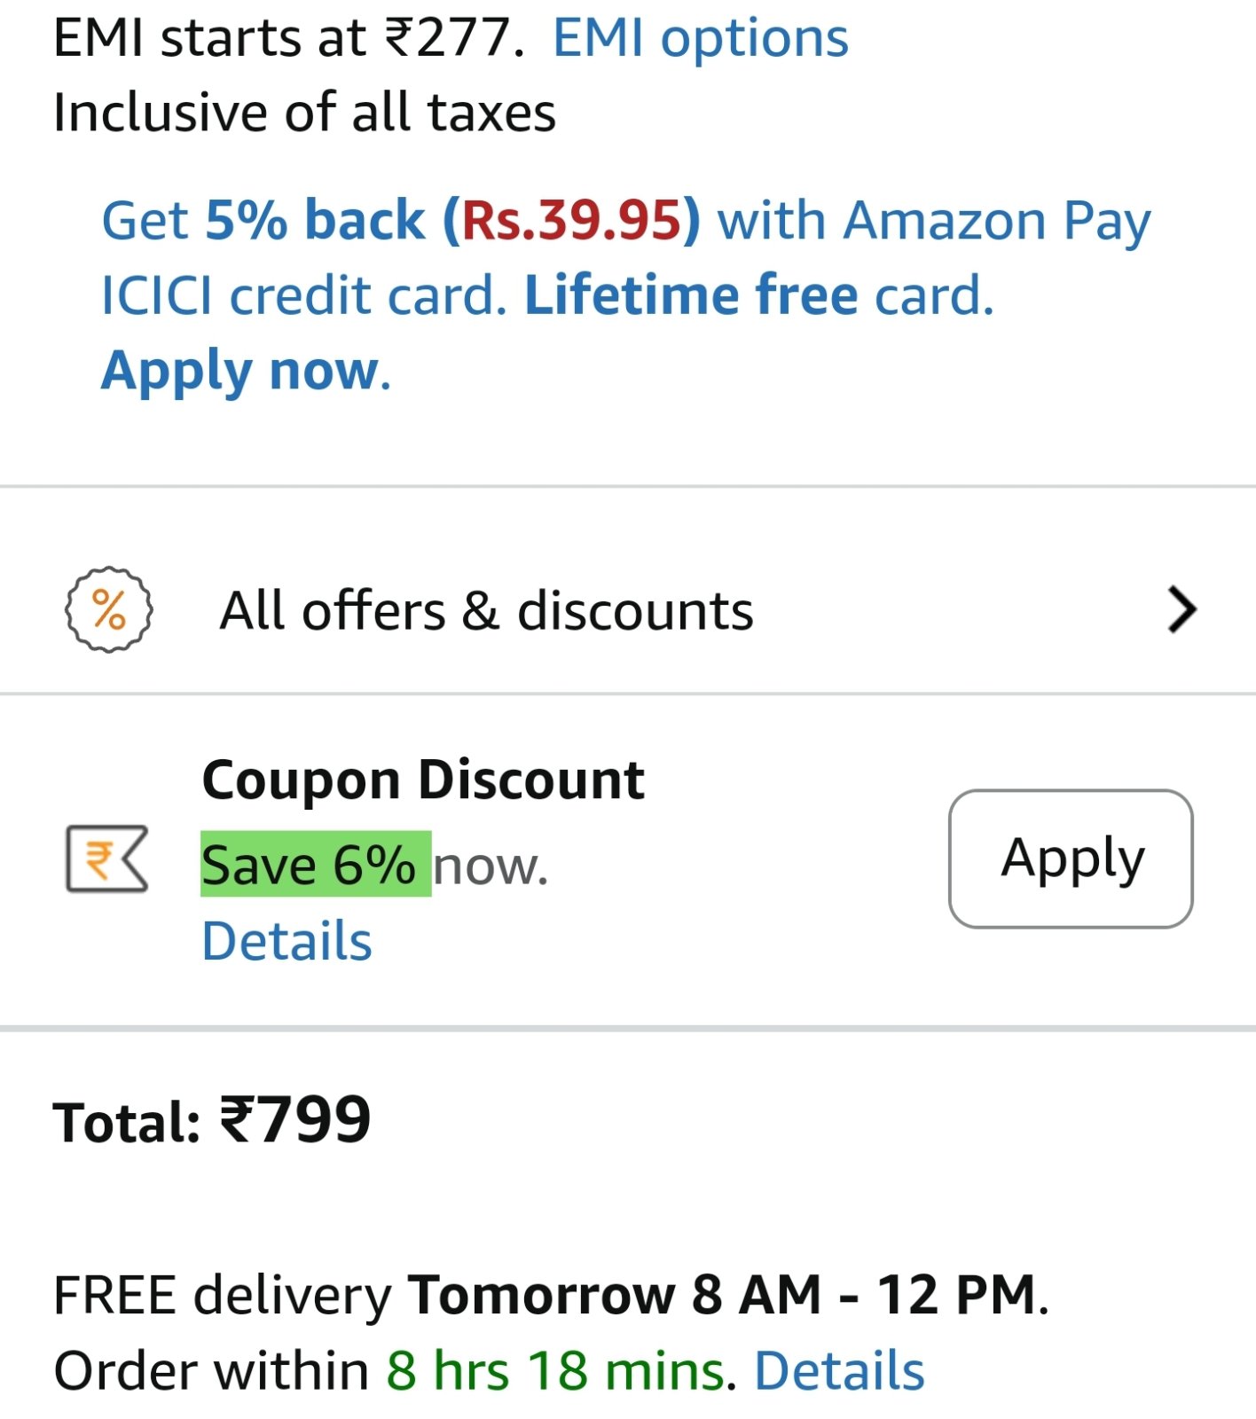This screenshot has height=1419, width=1256.
Task: Click the red Rs.39.95 cashback amount
Action: (572, 220)
